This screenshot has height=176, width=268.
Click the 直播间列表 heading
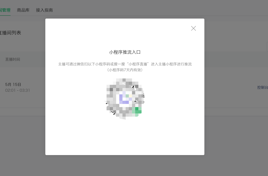tap(10, 33)
